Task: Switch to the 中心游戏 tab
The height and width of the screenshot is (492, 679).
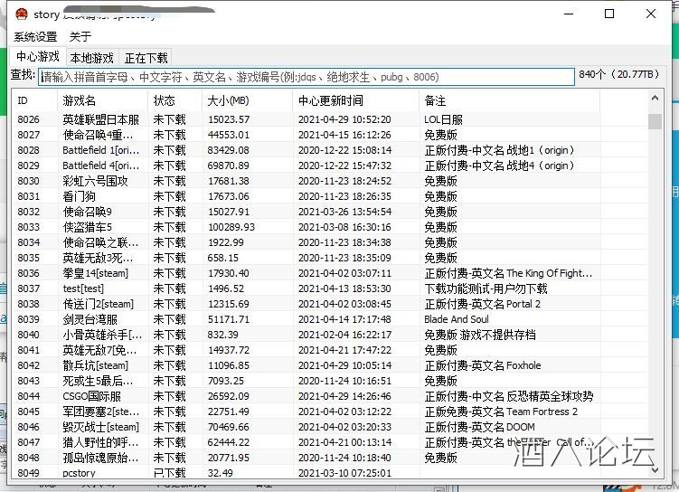Action: coord(38,58)
